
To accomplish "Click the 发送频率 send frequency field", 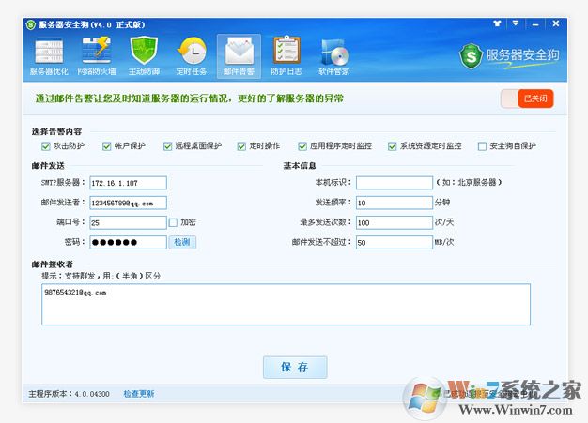I will [x=395, y=203].
